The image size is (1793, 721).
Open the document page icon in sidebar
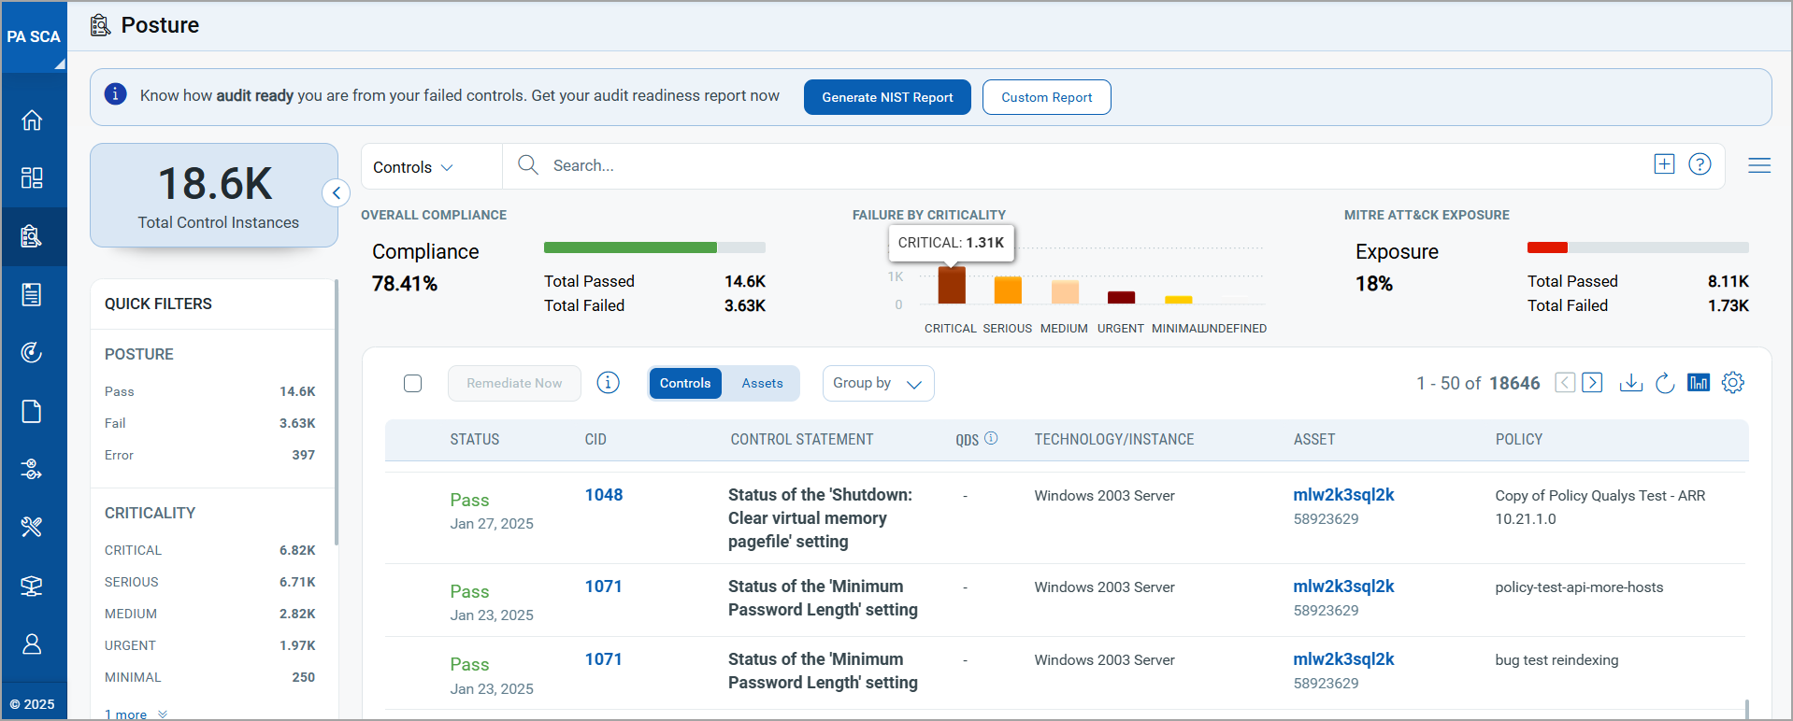tap(32, 411)
